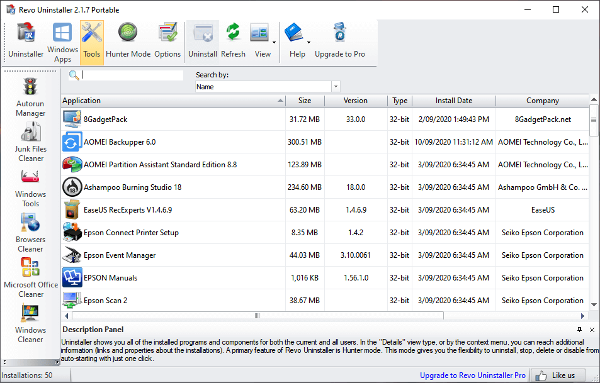Viewport: 600px width, 383px height.
Task: Click the Uninstall toolbar button
Action: click(203, 41)
